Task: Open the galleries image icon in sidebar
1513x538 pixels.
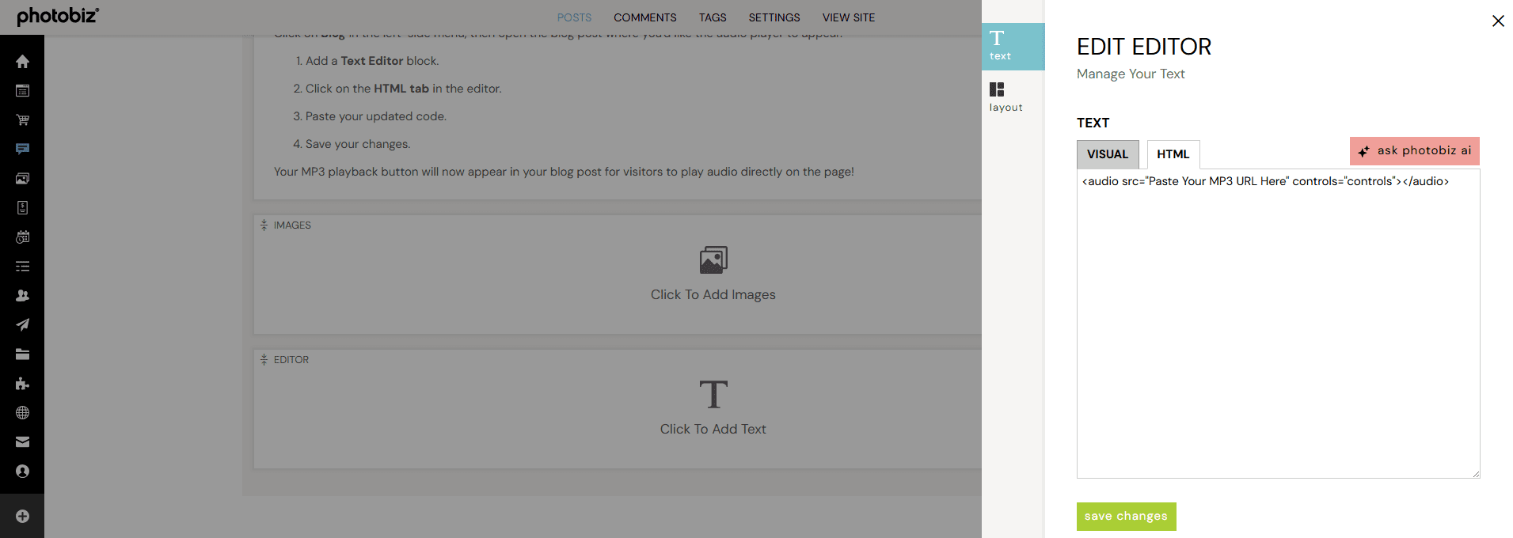Action: tap(22, 179)
